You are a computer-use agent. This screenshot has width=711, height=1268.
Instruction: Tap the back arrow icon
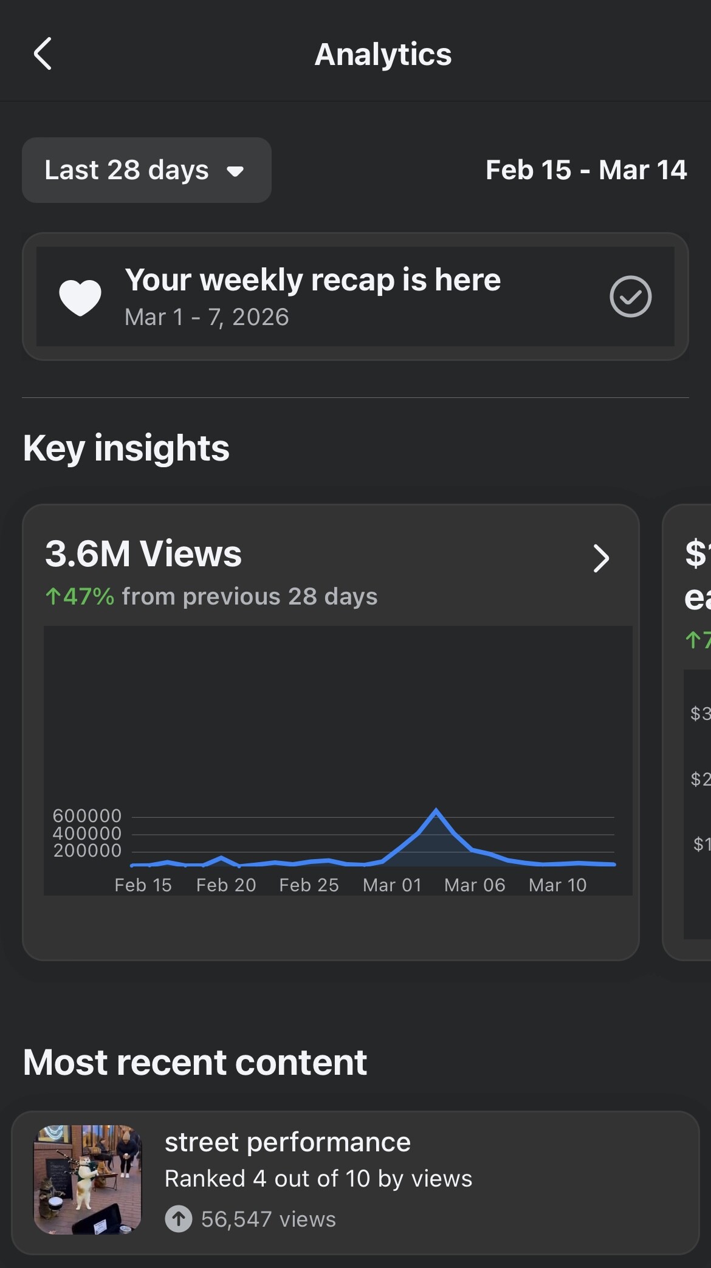pyautogui.click(x=43, y=54)
